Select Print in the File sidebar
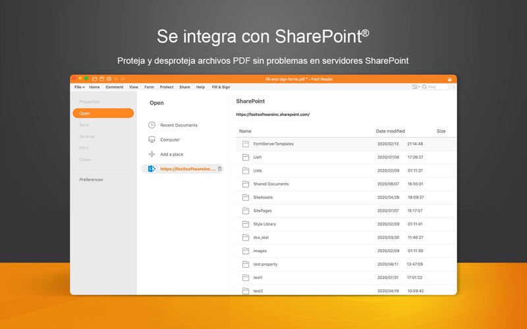This screenshot has width=527, height=329. pyautogui.click(x=84, y=148)
